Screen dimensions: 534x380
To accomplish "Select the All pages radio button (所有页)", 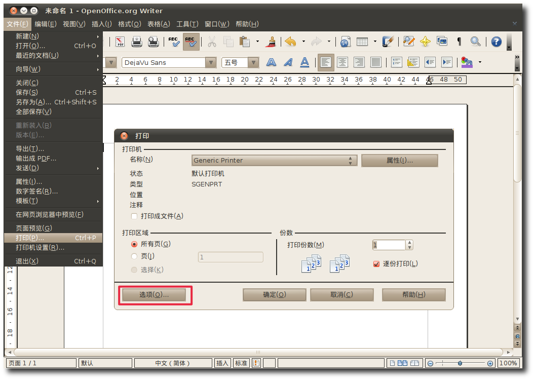I will (x=134, y=244).
